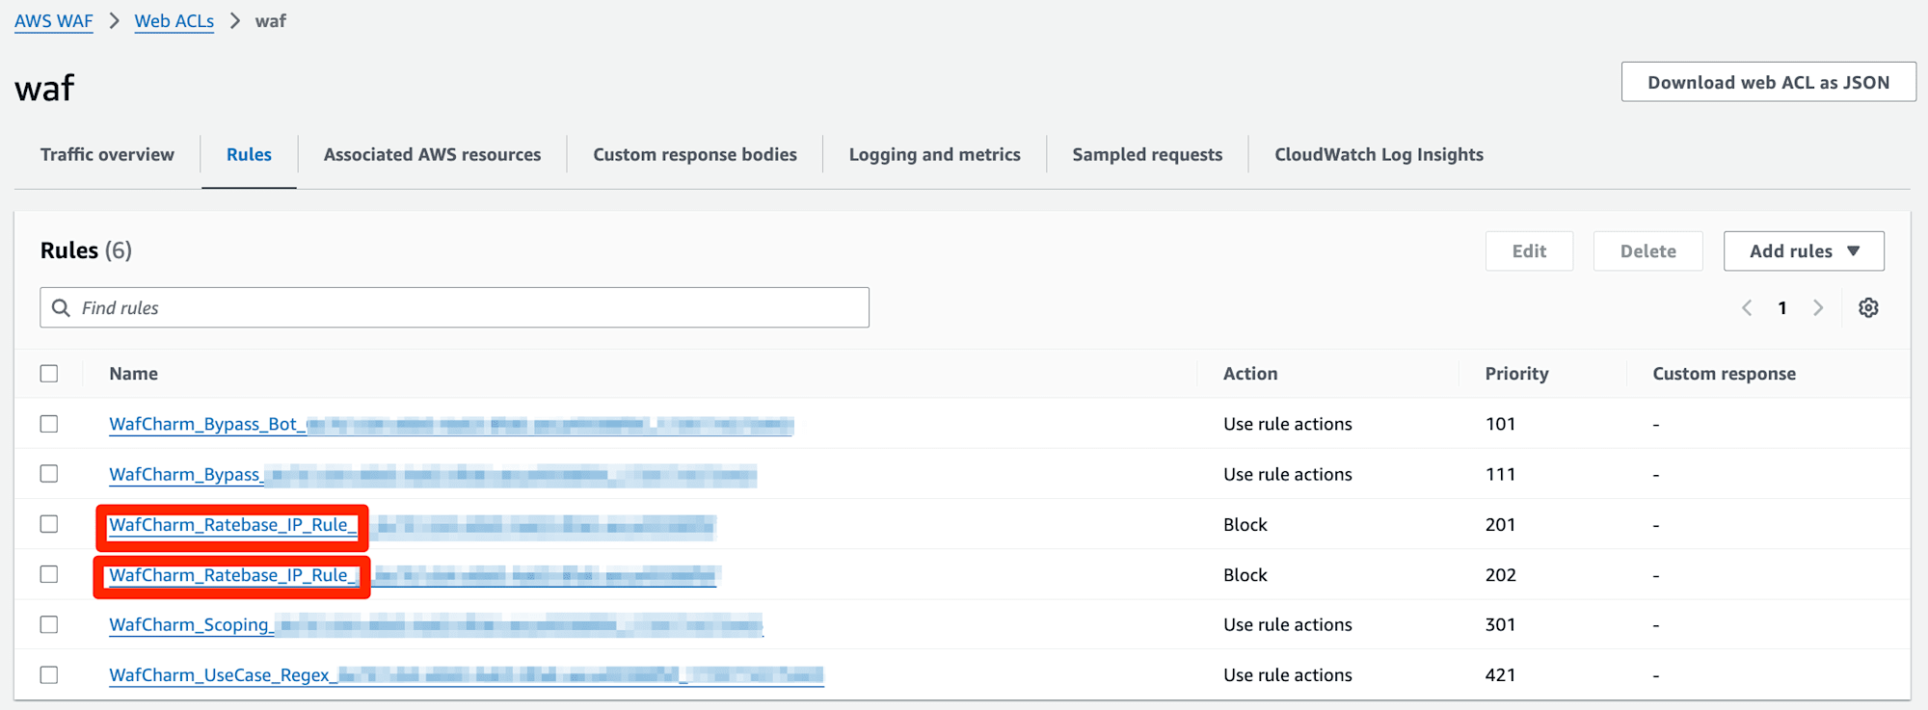
Task: Click the current page number 1
Action: [x=1782, y=308]
